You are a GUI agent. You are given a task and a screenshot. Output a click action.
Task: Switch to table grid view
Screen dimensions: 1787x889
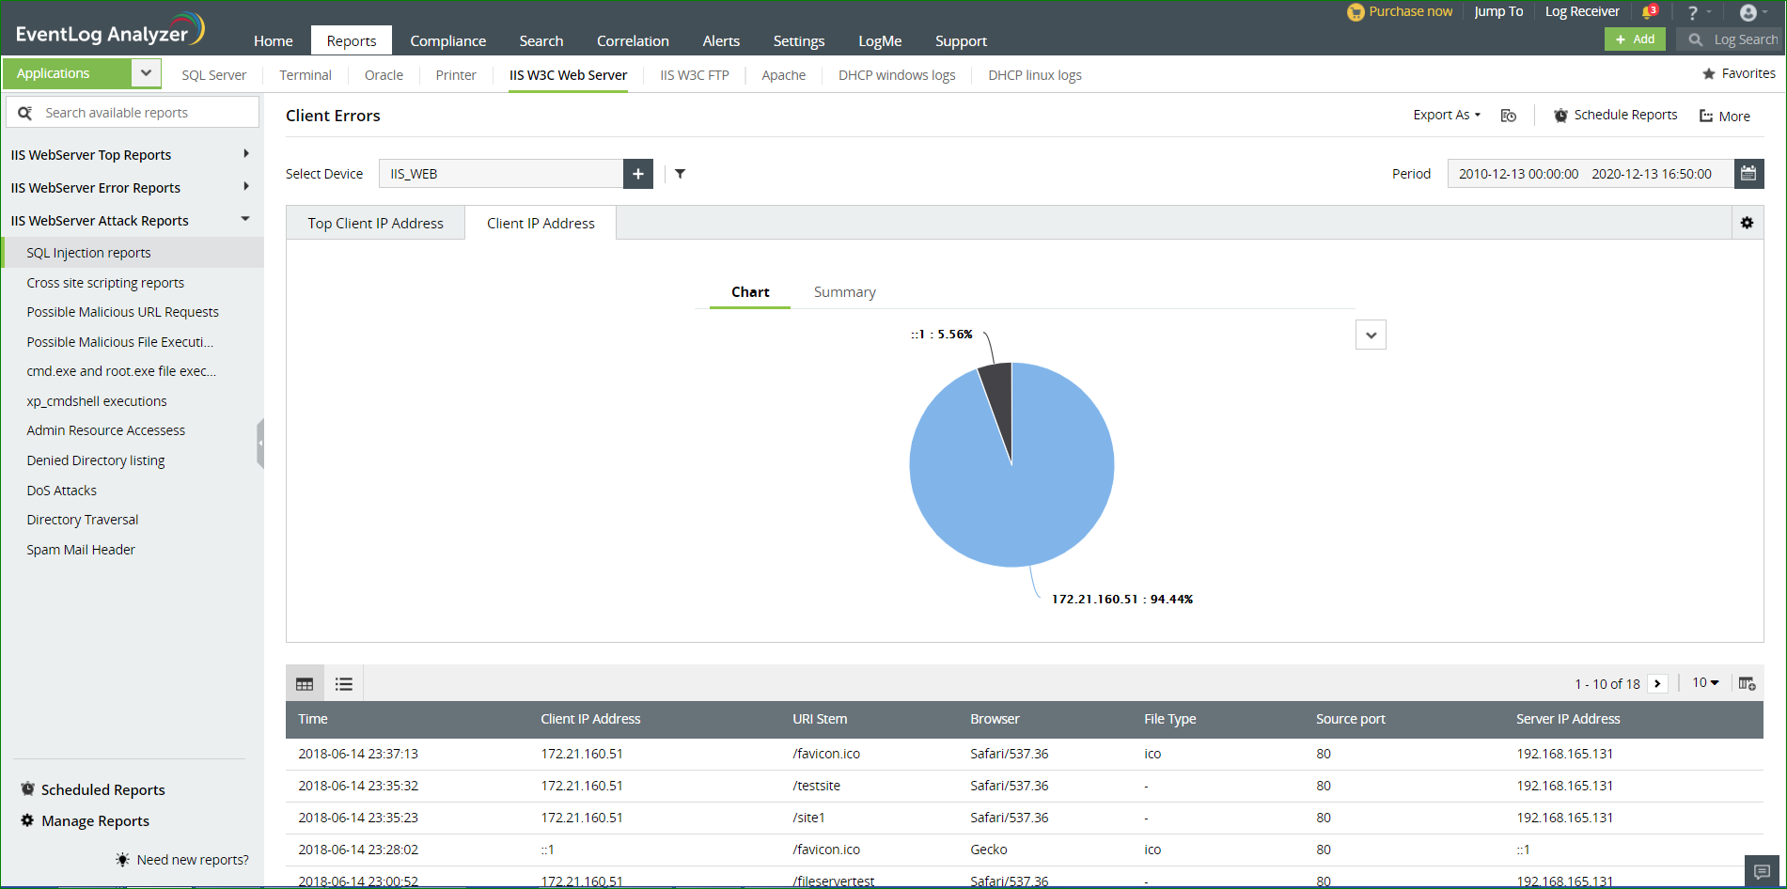305,684
